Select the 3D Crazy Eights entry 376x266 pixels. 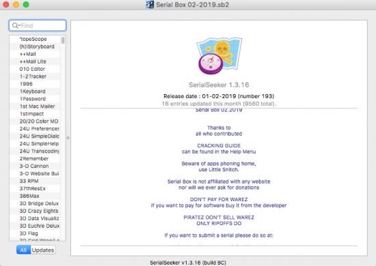[x=35, y=211]
